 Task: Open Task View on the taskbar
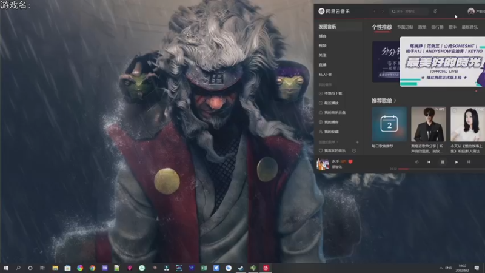tap(42, 268)
